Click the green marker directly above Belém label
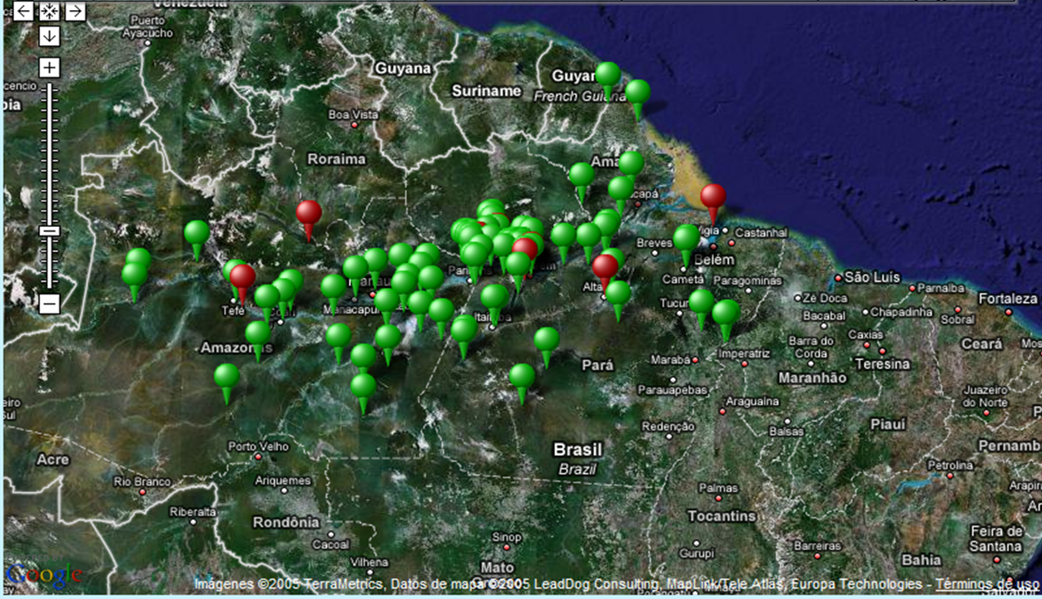Viewport: 1042px width, 599px height. tap(687, 238)
